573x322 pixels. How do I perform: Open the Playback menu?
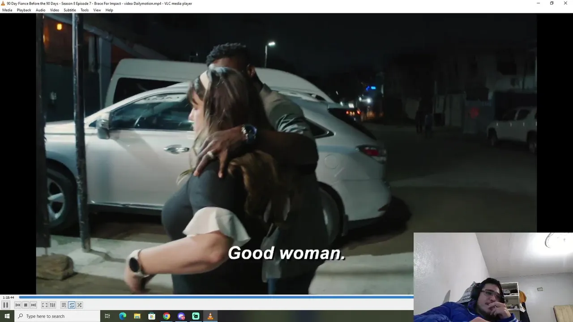click(x=24, y=10)
